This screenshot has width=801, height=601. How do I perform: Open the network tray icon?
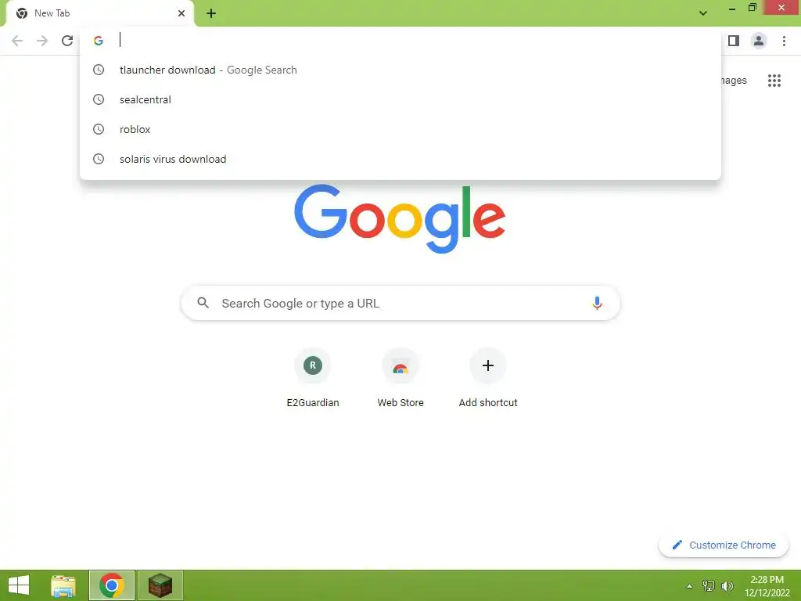click(709, 586)
